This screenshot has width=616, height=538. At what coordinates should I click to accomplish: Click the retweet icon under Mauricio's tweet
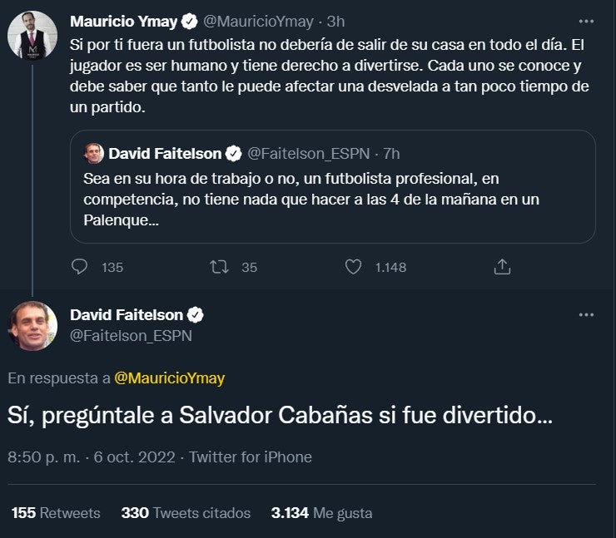pos(219,267)
